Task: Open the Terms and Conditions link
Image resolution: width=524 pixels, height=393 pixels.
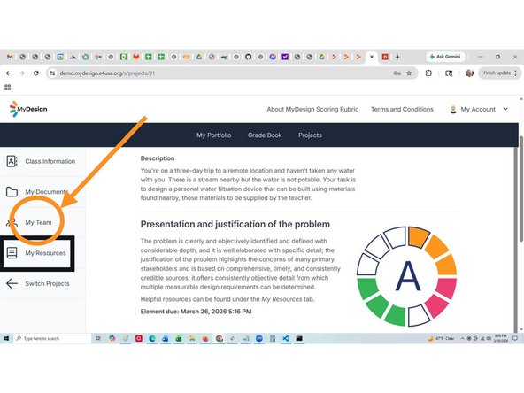Action: (402, 109)
